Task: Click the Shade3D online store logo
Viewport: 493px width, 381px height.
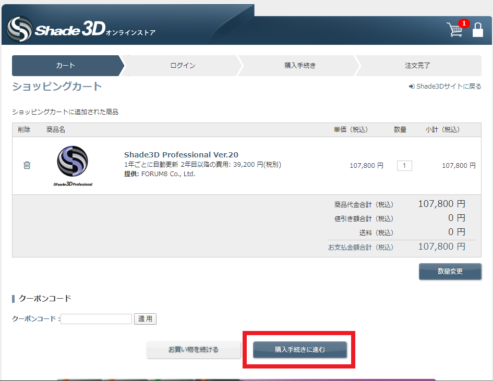Action: point(81,30)
